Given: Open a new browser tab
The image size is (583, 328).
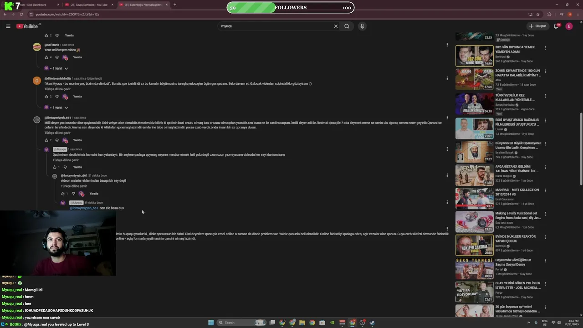Looking at the screenshot, I should pyautogui.click(x=174, y=5).
